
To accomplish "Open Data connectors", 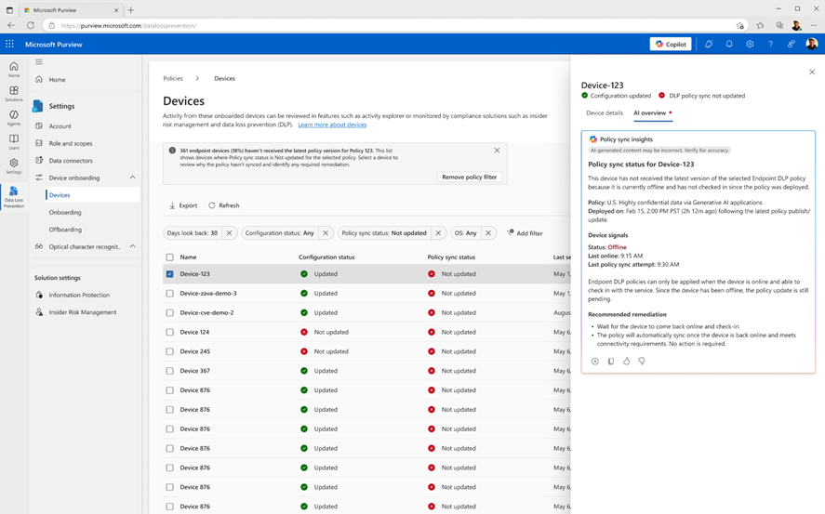I will tap(71, 161).
